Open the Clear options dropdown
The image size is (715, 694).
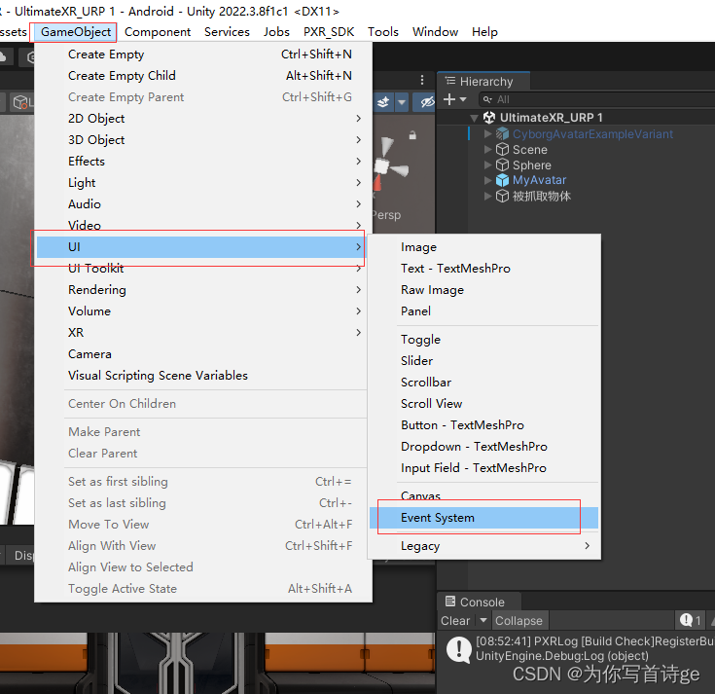[483, 621]
